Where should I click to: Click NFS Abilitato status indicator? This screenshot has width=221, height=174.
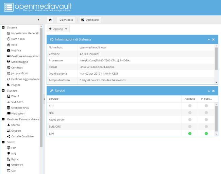[190, 113]
